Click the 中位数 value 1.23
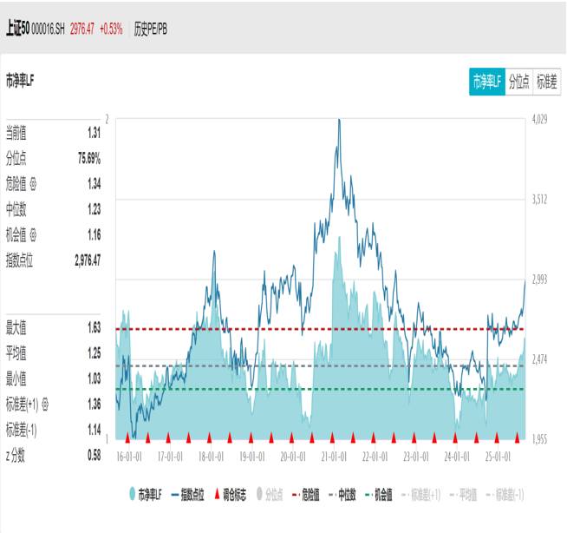 (94, 209)
